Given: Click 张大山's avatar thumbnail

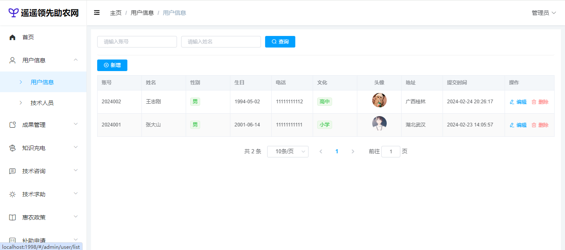Looking at the screenshot, I should [379, 124].
